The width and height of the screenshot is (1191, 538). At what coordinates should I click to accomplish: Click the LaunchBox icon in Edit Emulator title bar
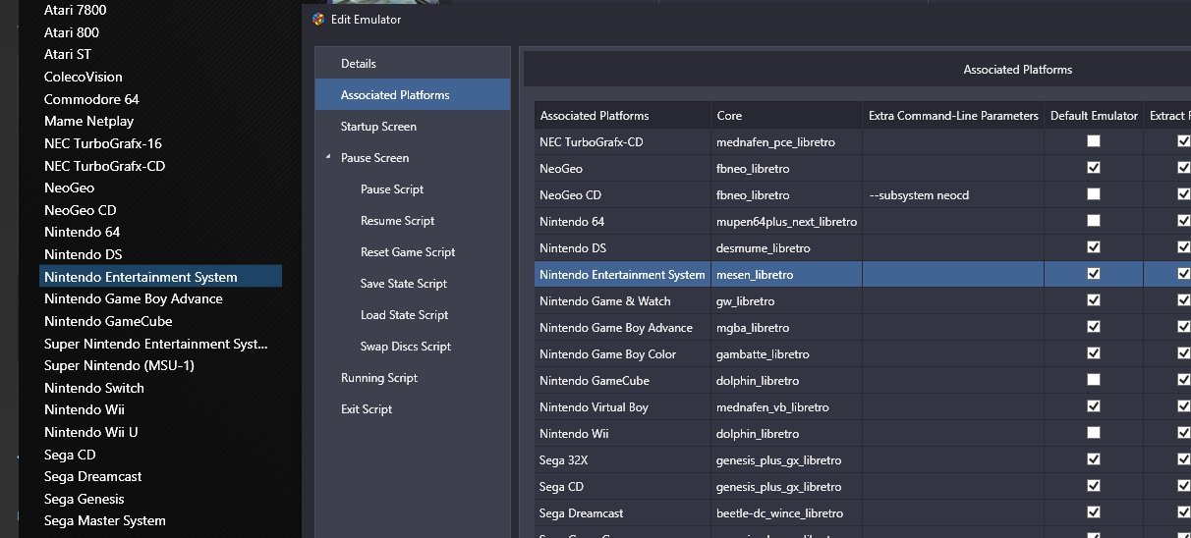pyautogui.click(x=317, y=19)
